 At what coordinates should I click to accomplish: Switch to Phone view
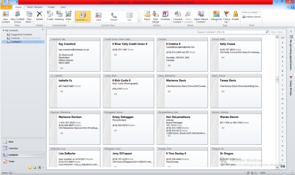click(x=114, y=16)
